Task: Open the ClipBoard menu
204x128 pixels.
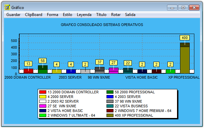Action: click(34, 15)
